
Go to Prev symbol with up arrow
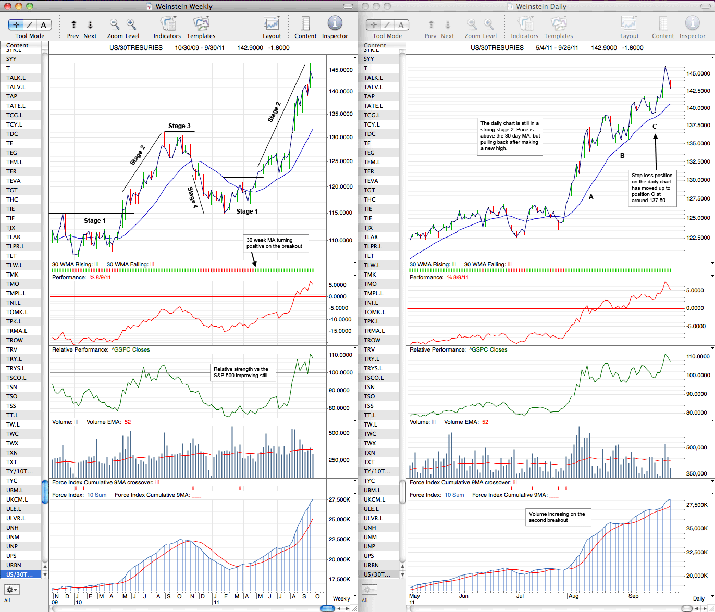[x=73, y=24]
